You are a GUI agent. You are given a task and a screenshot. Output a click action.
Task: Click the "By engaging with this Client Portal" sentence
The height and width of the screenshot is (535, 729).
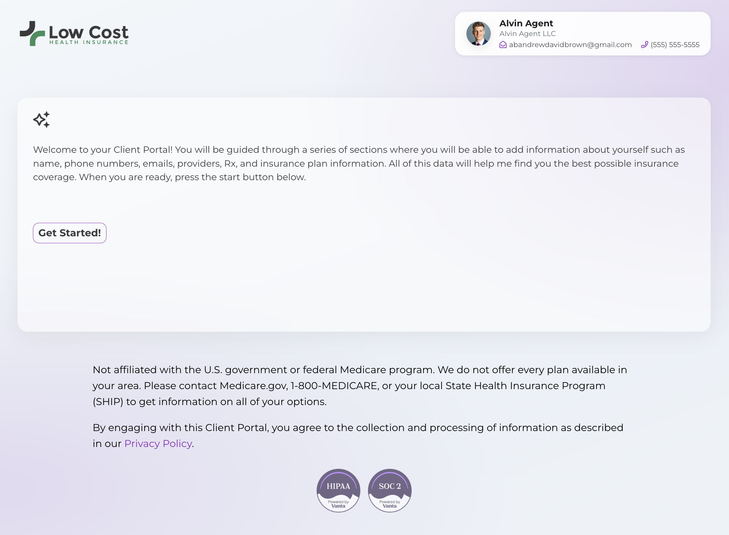pyautogui.click(x=358, y=428)
